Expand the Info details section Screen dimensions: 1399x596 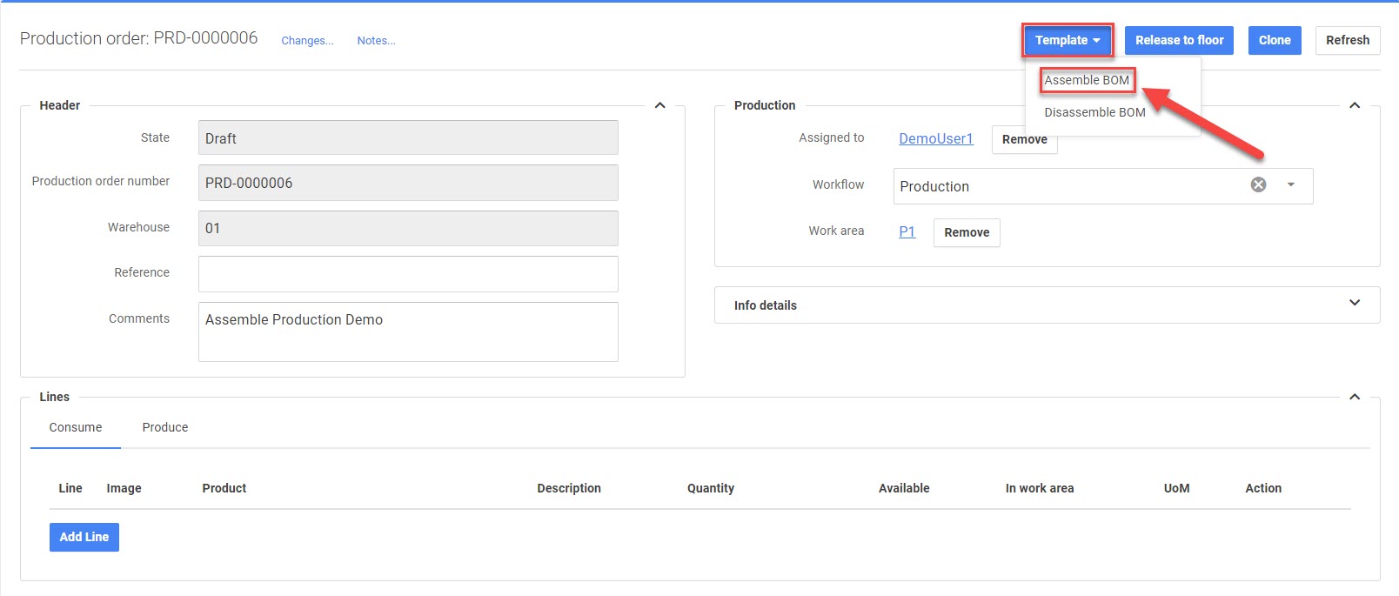(1354, 303)
